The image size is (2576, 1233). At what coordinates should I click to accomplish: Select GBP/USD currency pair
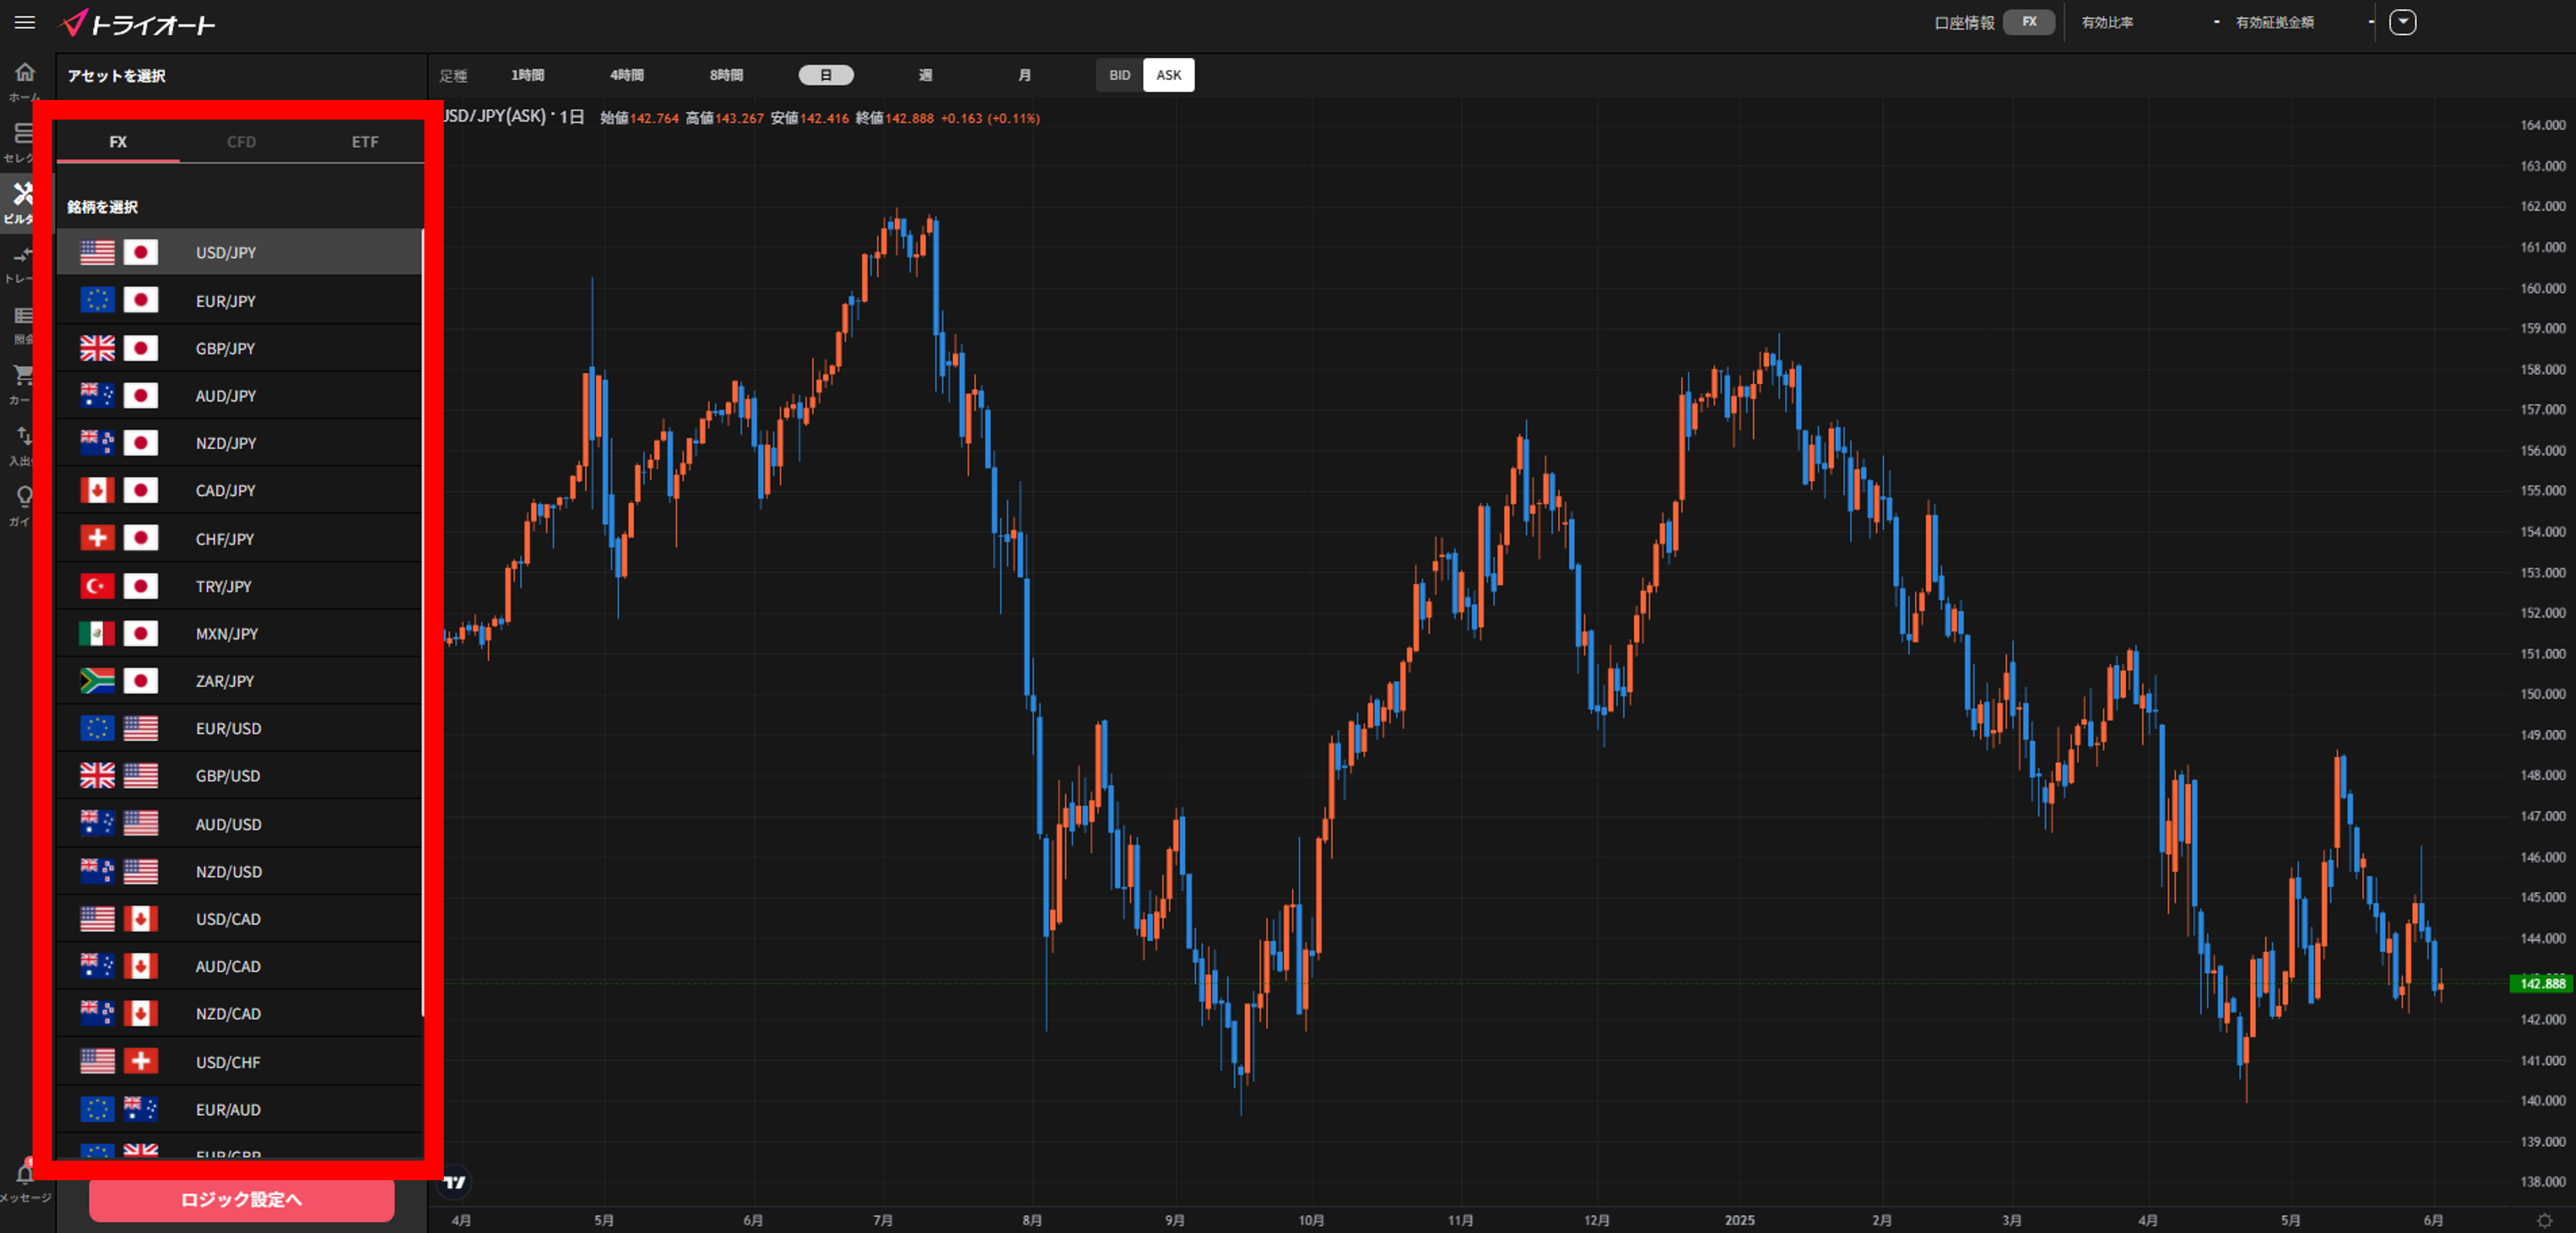pyautogui.click(x=239, y=775)
